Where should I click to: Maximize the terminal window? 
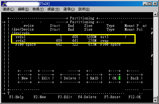coord(150,4)
